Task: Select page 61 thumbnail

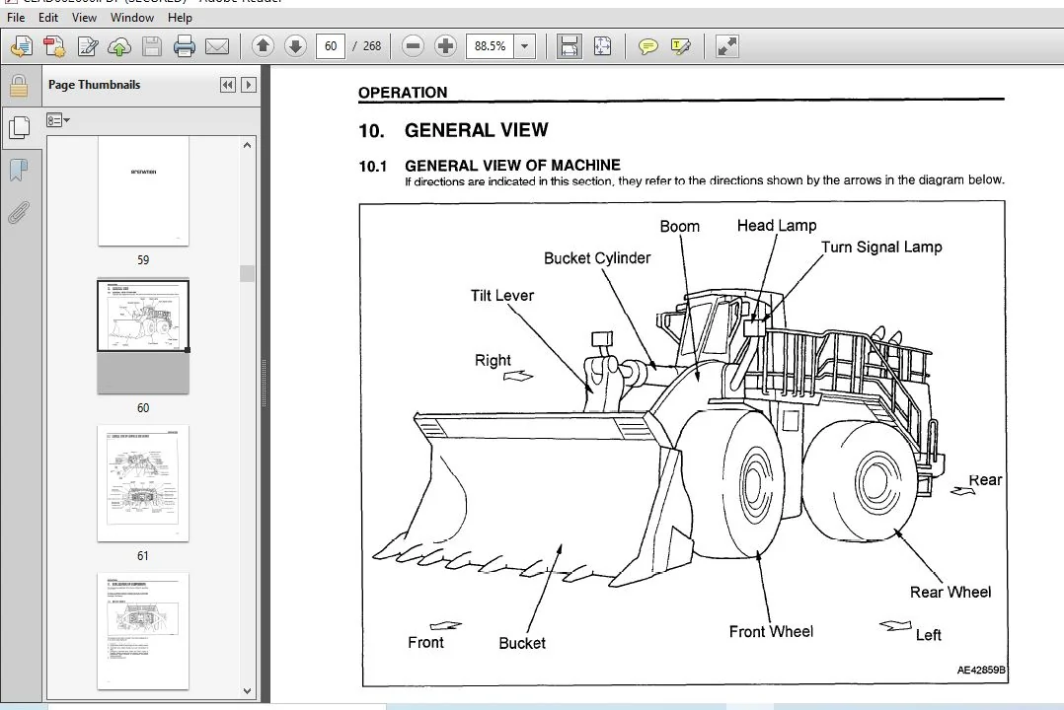Action: pyautogui.click(x=143, y=483)
